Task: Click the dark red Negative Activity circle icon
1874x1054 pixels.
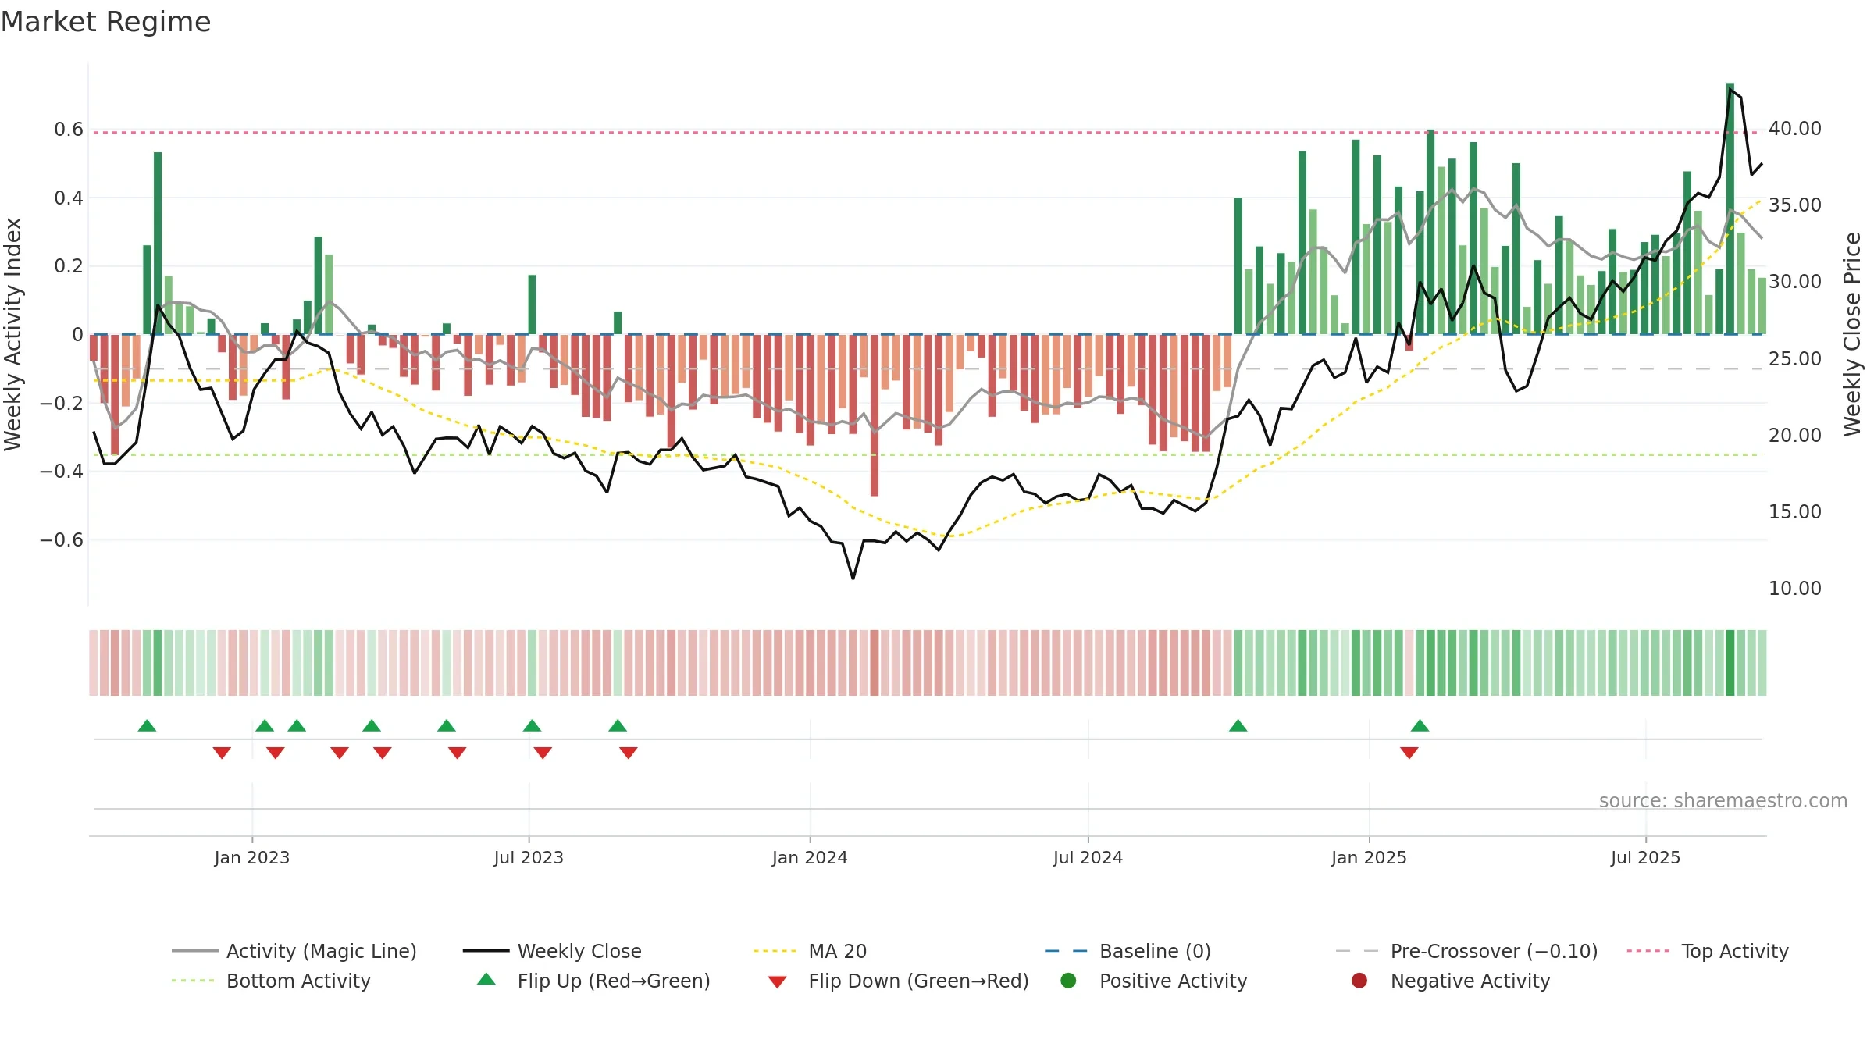Action: coord(1359,981)
